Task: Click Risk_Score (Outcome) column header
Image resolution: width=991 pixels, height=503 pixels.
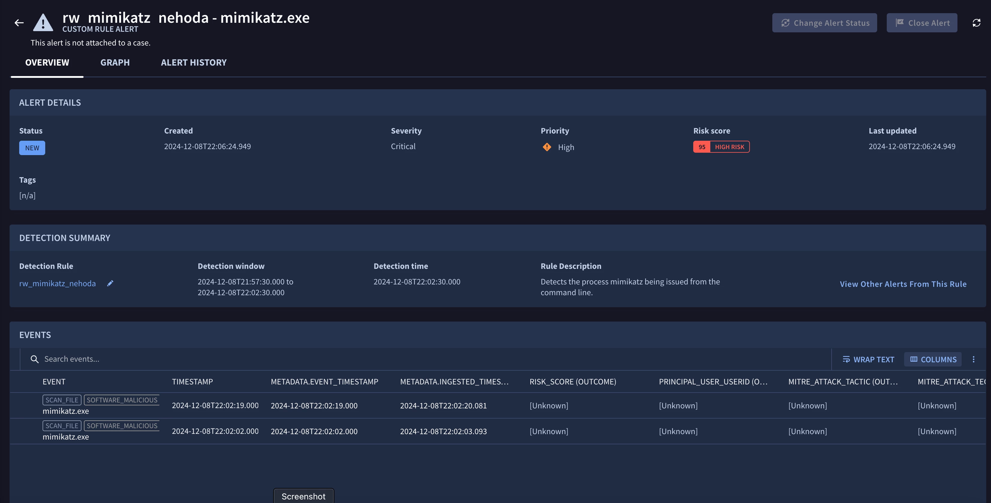Action: coord(572,381)
